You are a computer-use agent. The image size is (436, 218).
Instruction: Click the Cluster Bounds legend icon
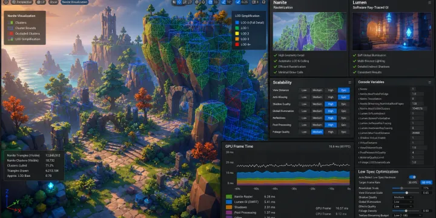tap(10, 28)
